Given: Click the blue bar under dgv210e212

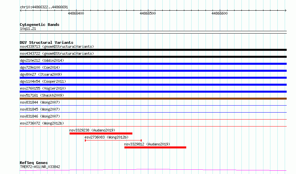Looking at the screenshot, I should tap(153, 64).
